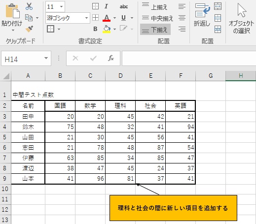Click the name cell 鈴木

(x=28, y=127)
